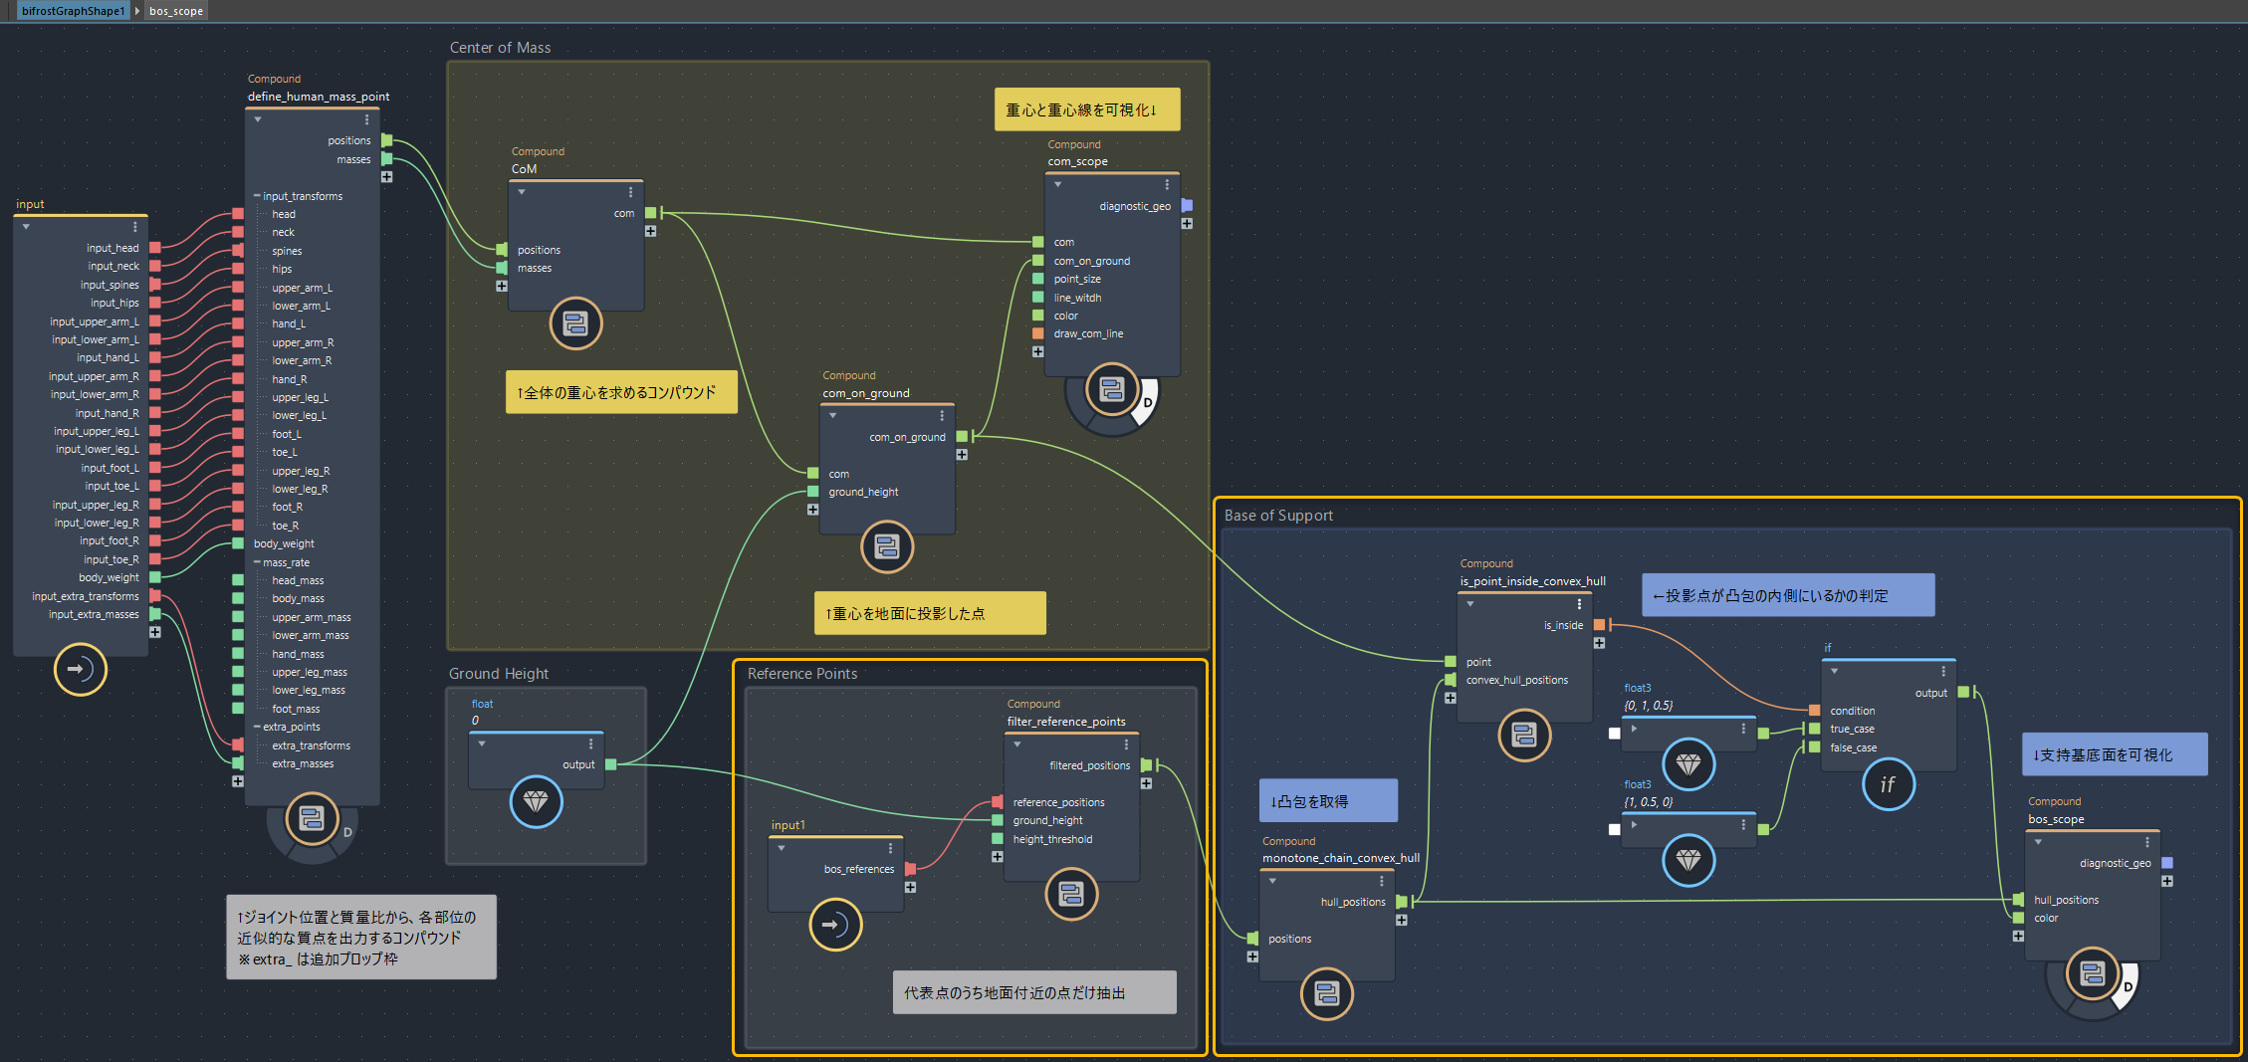Add a port below masses on define_human_mass_point
The width and height of the screenshot is (2248, 1062).
pyautogui.click(x=386, y=177)
